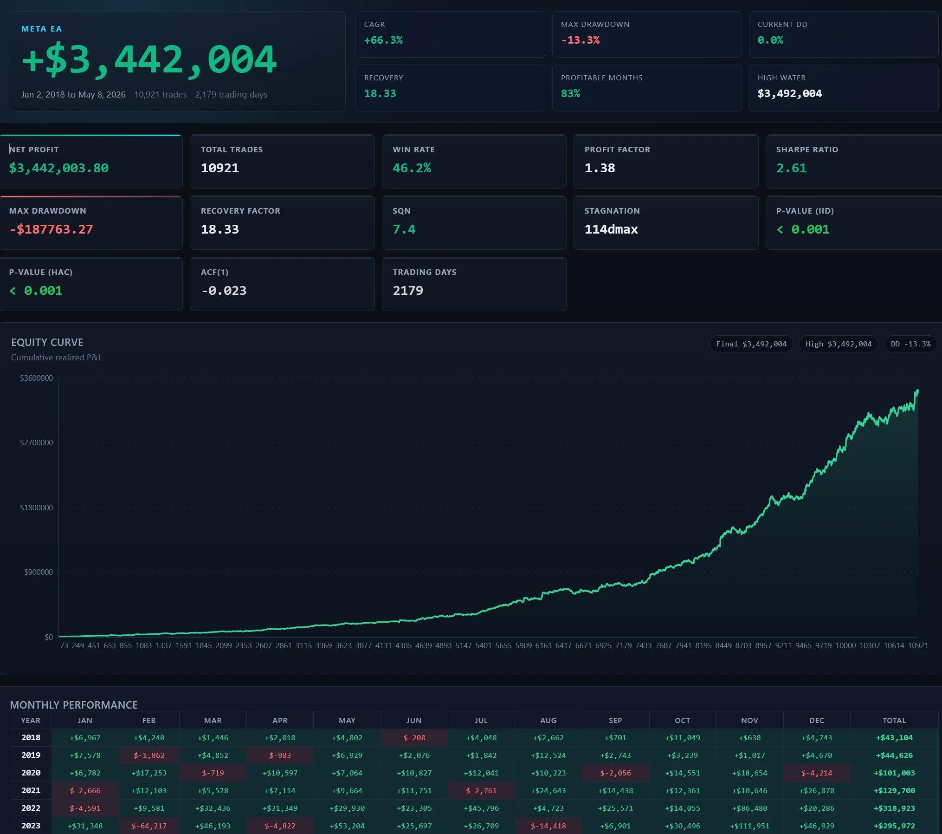This screenshot has height=834, width=942.
Task: Click the +$86,480 cell for November 2022
Action: tap(749, 808)
